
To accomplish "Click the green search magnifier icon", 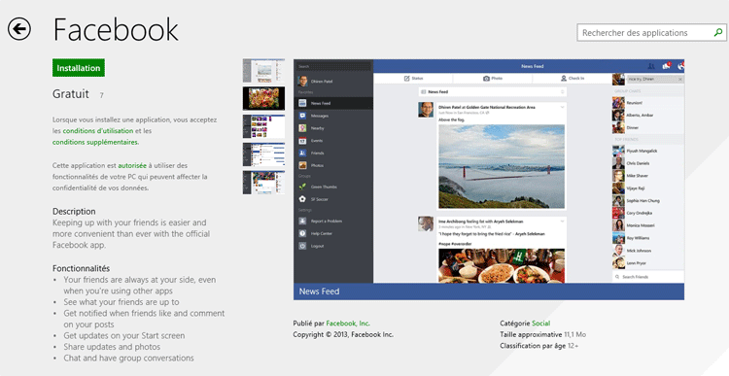I will 718,32.
